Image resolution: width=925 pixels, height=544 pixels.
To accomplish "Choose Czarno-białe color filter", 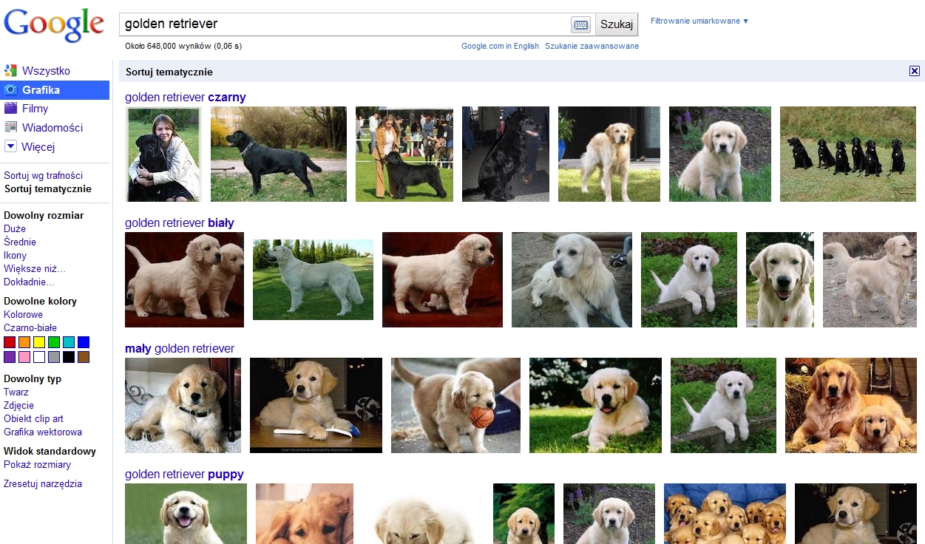I will pos(30,327).
